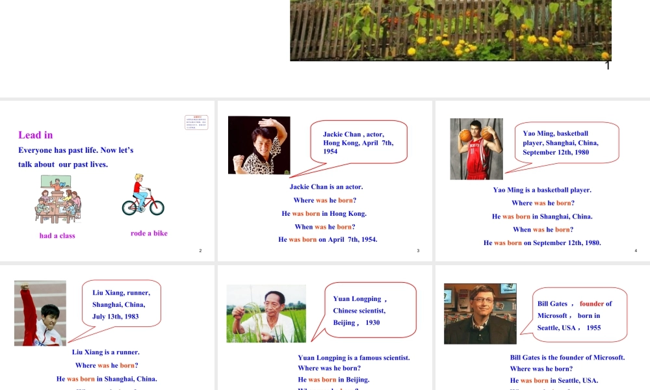
Task: Click the Yao Ming basketball photo
Action: tap(476, 149)
